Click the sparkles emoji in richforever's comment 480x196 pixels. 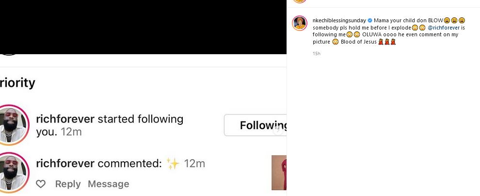click(x=173, y=164)
